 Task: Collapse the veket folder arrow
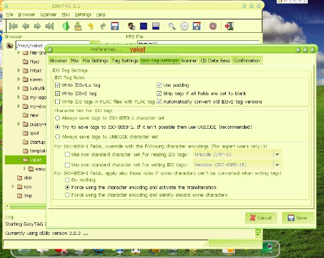coord(18,159)
